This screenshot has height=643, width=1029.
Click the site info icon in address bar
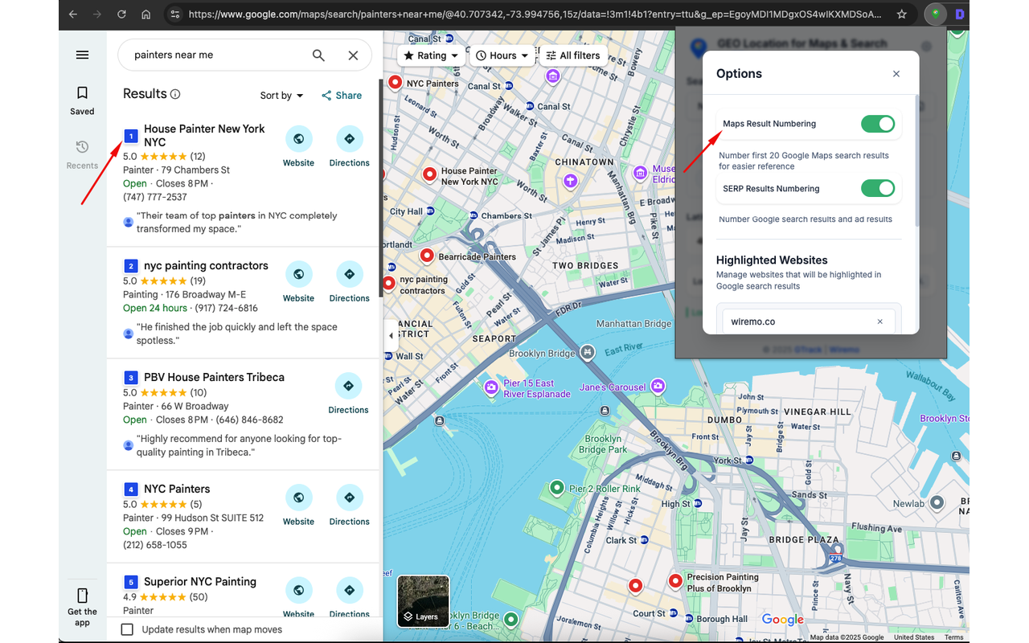pos(174,14)
